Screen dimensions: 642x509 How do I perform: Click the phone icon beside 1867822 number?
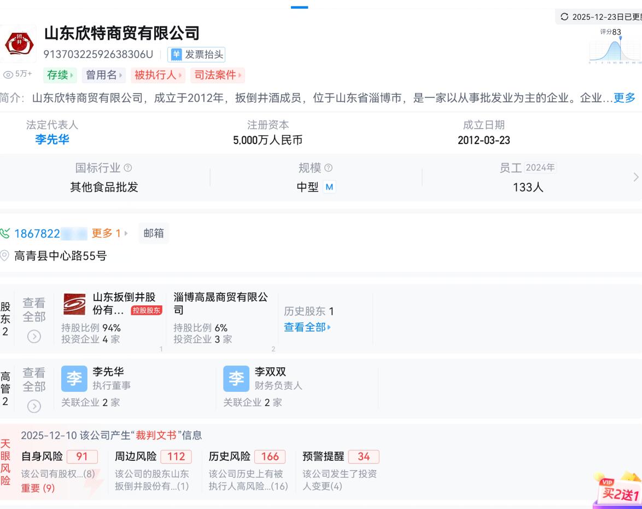[x=5, y=234]
